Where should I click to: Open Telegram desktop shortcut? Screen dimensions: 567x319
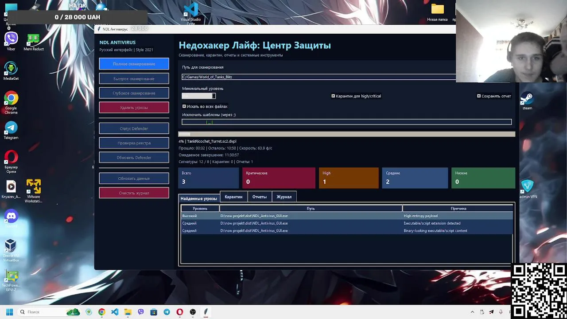(x=11, y=130)
